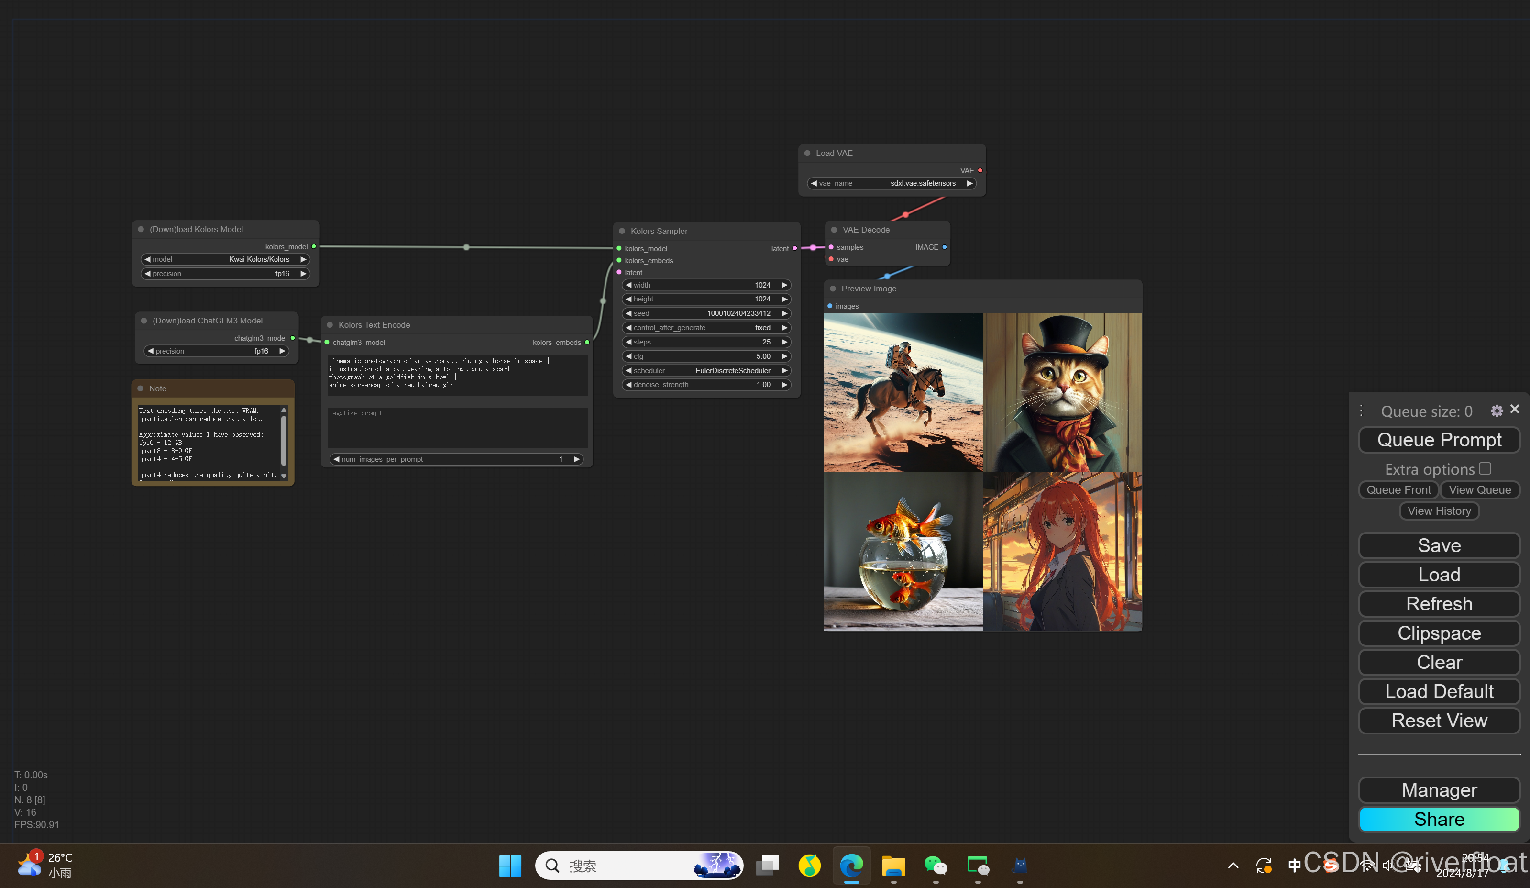Image resolution: width=1530 pixels, height=888 pixels.
Task: Enable the Extra options checkbox
Action: pyautogui.click(x=1485, y=468)
